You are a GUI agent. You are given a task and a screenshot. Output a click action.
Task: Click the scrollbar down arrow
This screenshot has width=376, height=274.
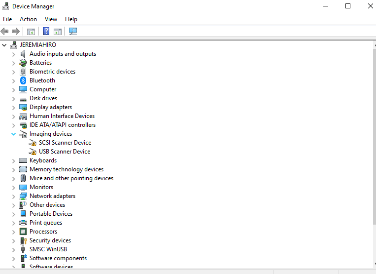[375, 264]
